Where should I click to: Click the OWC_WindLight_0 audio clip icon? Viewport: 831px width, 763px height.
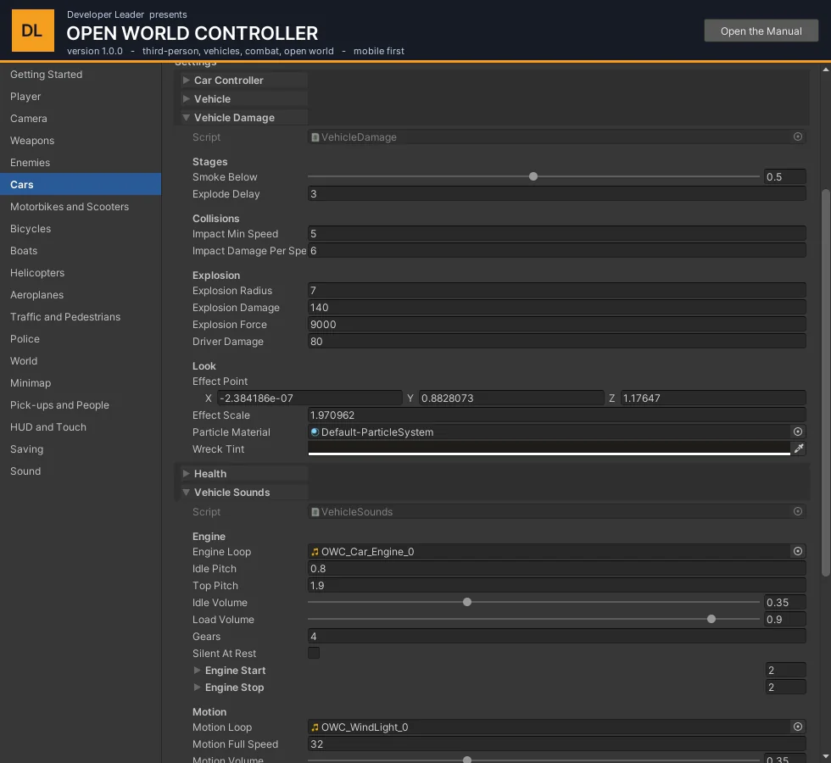point(315,727)
